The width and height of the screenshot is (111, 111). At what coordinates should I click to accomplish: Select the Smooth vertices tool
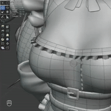[7, 39]
